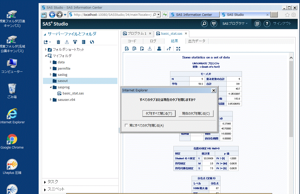Click タブをすべて閉じる(T) button

click(x=159, y=113)
